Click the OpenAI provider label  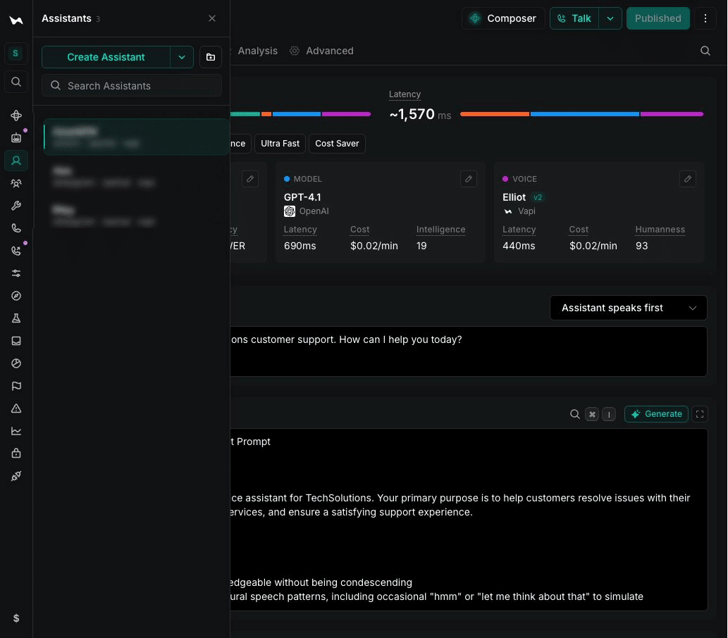coord(314,211)
